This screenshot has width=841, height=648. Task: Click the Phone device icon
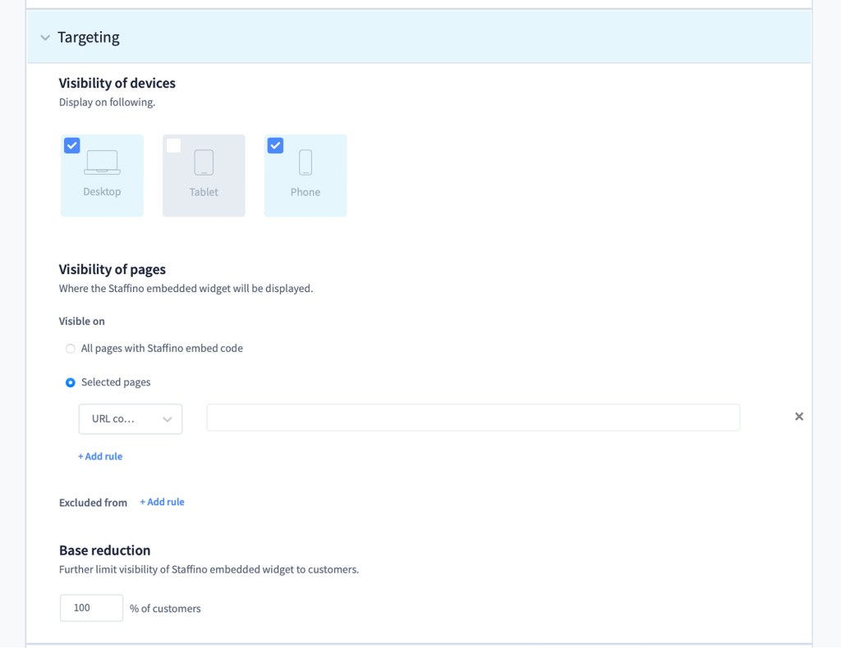[x=306, y=162]
